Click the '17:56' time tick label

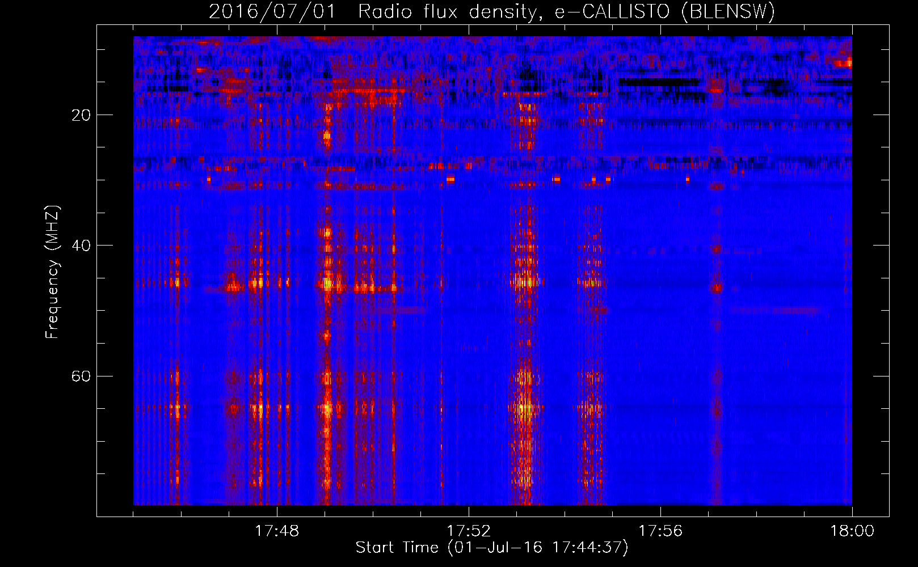(x=660, y=531)
